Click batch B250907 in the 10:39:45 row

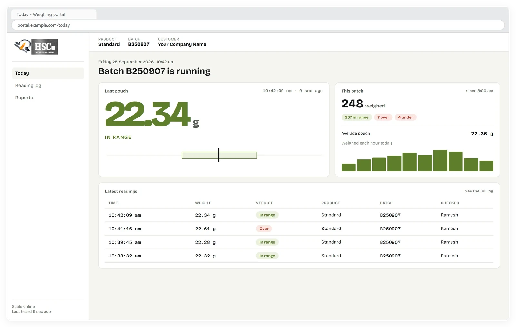coord(390,242)
